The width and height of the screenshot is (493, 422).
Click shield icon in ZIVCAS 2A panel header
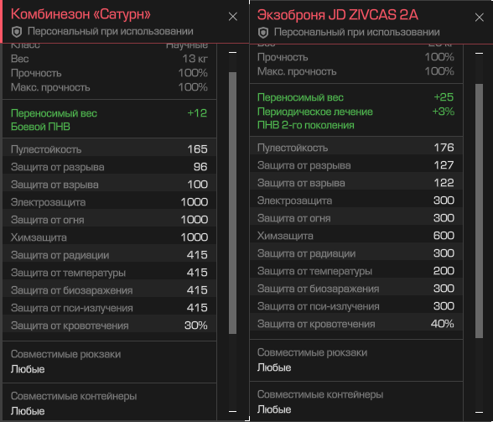click(x=263, y=33)
